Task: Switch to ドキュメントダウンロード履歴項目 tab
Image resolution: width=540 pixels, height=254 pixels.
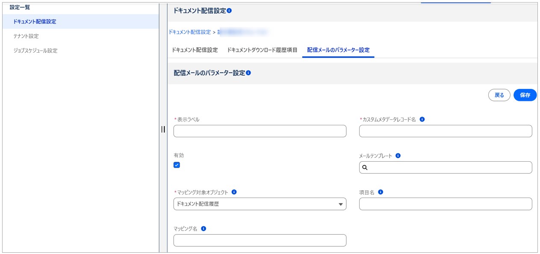Action: tap(262, 50)
